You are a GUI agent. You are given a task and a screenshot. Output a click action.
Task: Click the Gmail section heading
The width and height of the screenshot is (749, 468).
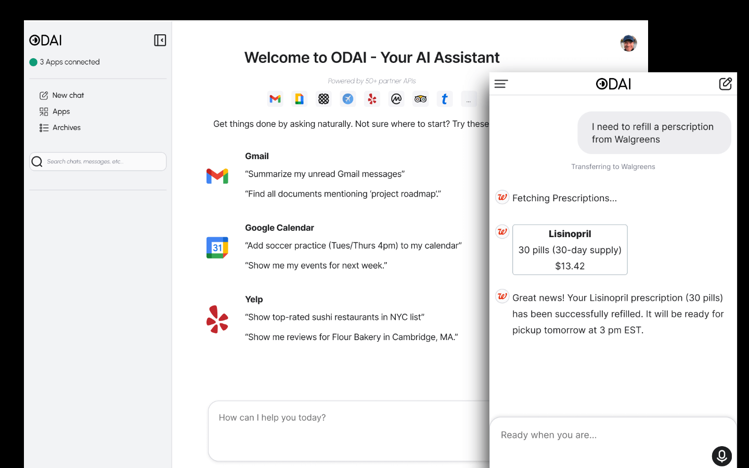point(257,156)
